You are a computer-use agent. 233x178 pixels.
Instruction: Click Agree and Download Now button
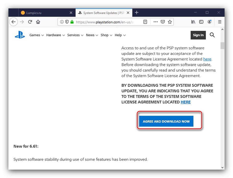point(166,121)
